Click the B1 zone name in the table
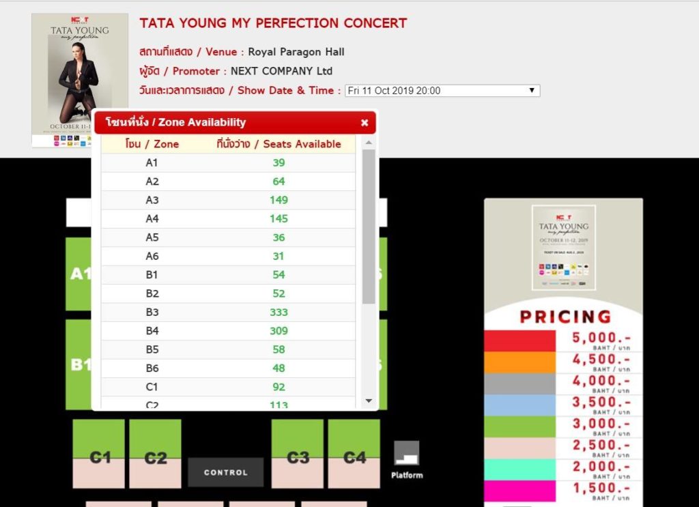The width and height of the screenshot is (699, 507). click(x=152, y=275)
